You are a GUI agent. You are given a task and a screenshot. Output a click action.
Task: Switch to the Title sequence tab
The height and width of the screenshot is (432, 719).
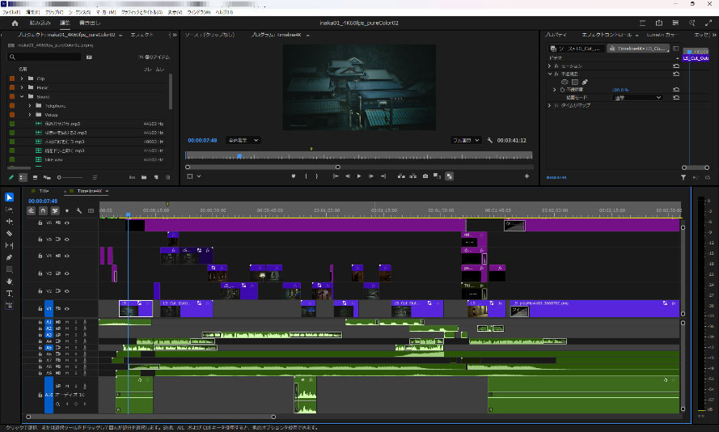[x=44, y=191]
